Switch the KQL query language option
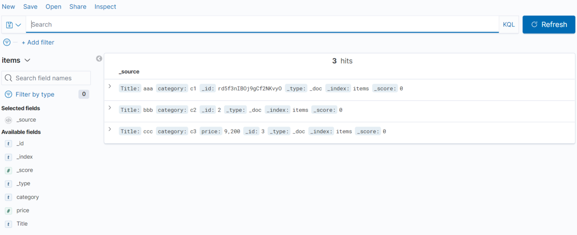 point(509,24)
